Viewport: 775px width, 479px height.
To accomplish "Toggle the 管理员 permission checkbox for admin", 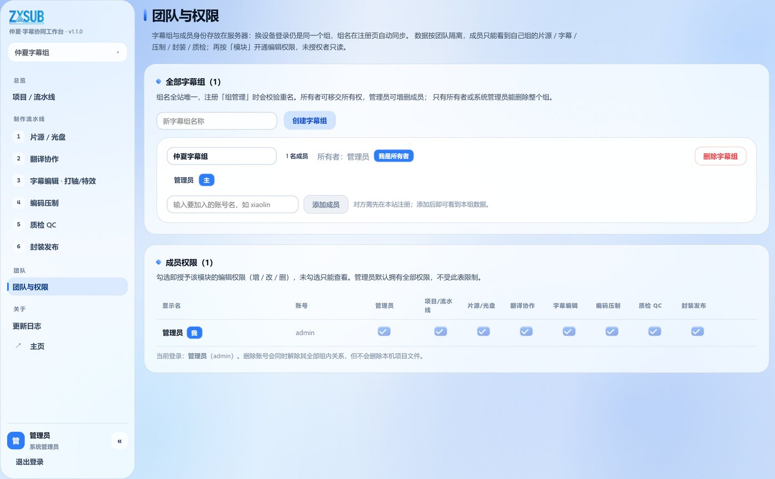I will tap(384, 331).
